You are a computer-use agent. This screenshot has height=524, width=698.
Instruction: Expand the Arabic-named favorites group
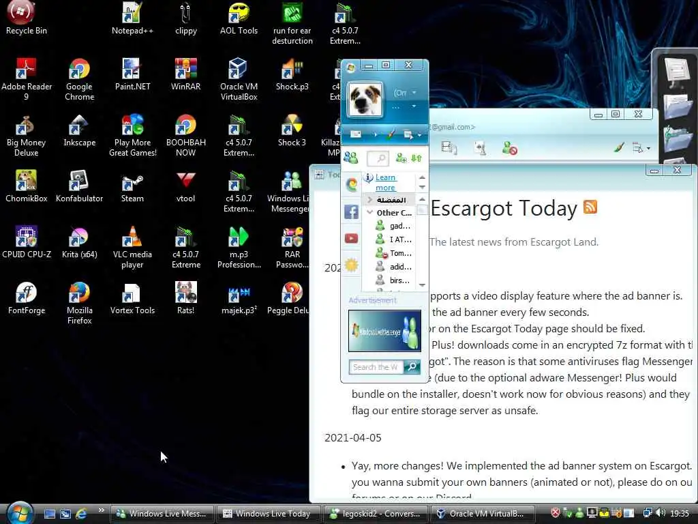point(370,200)
